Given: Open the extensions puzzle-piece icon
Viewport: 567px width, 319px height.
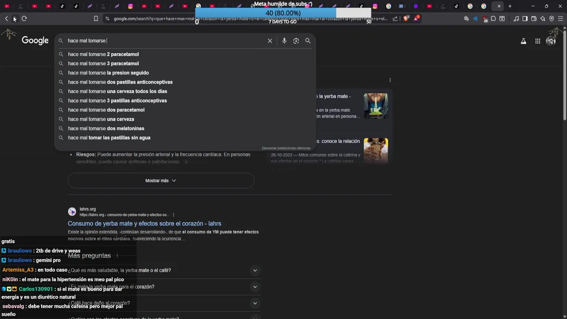Looking at the screenshot, I should coord(493,19).
